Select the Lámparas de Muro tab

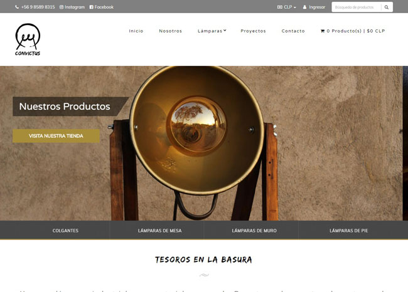254,231
